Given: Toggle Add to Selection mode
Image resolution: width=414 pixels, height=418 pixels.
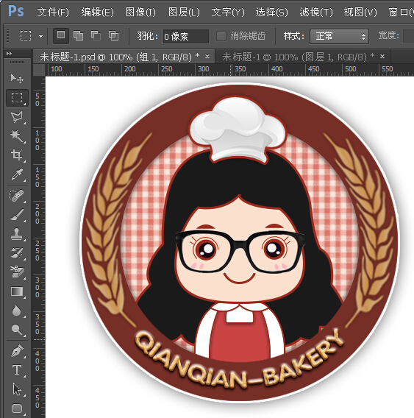Looking at the screenshot, I should 78,35.
